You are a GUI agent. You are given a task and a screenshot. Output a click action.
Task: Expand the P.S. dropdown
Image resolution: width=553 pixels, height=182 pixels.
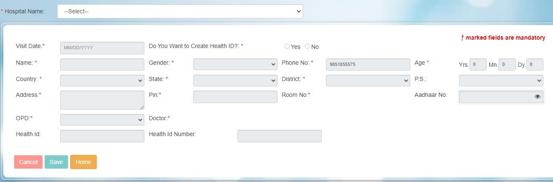pyautogui.click(x=501, y=80)
